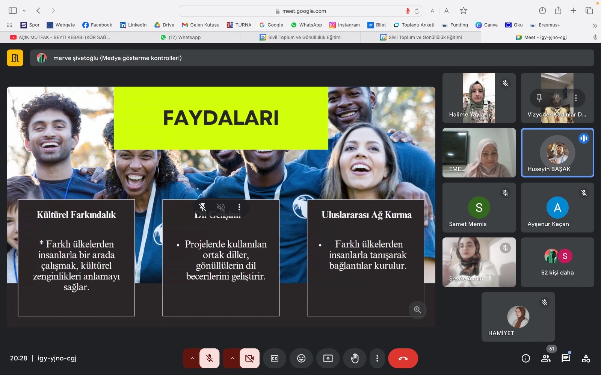This screenshot has height=375, width=601.
Task: Open more options three-dot menu in bottom bar
Action: (x=377, y=358)
